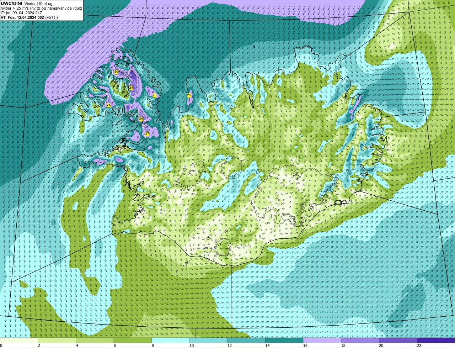455x348 pixels.
Task: Click the yellow gust label 28
Action: click(x=141, y=118)
